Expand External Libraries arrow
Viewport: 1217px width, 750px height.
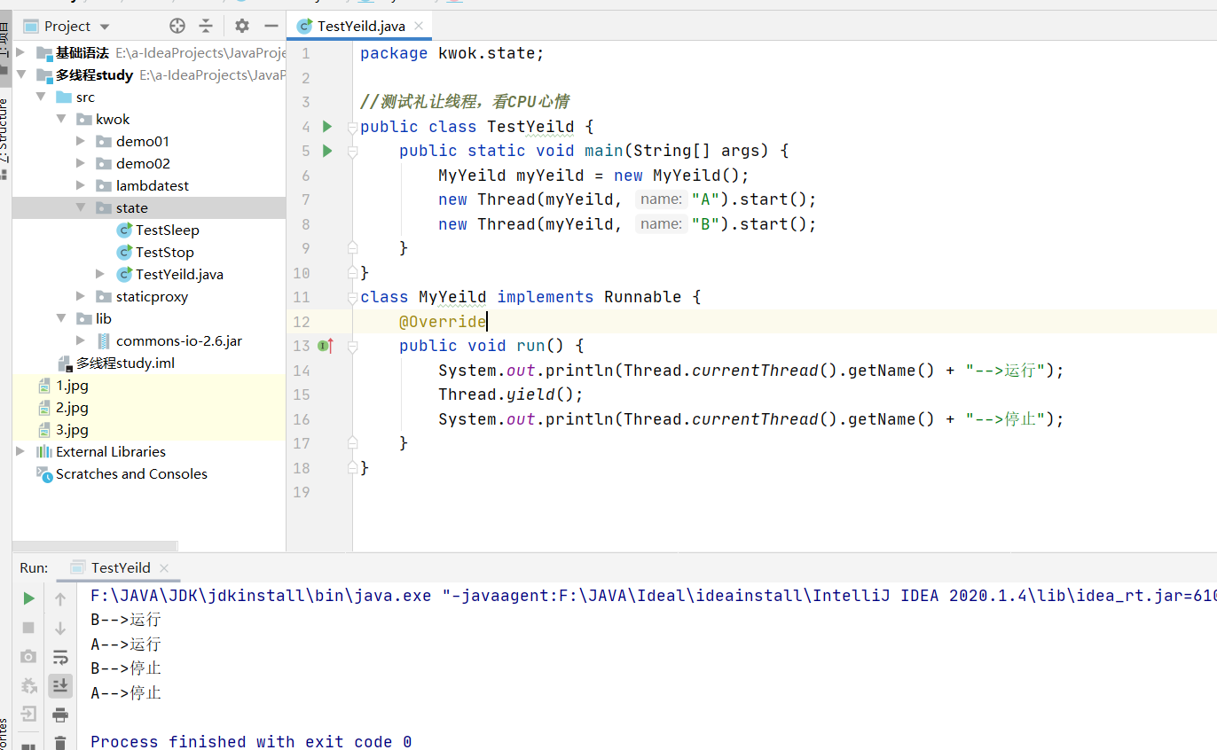tap(20, 451)
